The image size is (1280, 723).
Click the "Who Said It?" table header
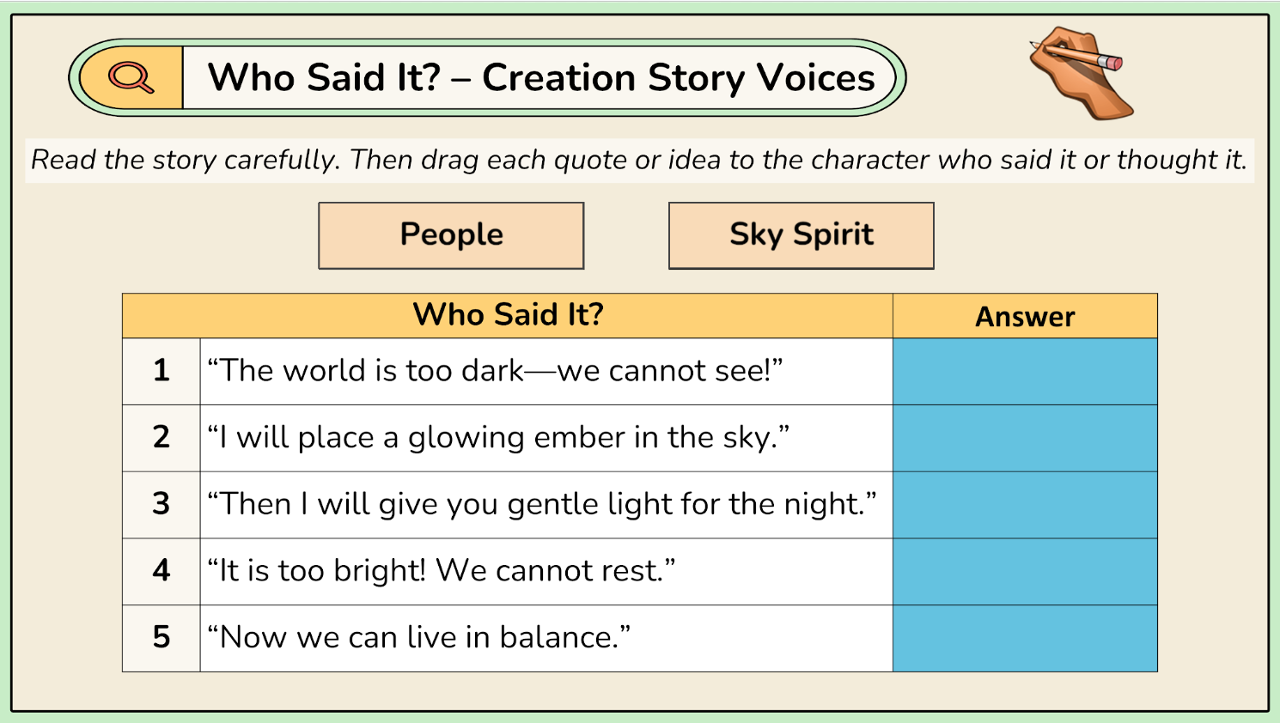tap(508, 315)
